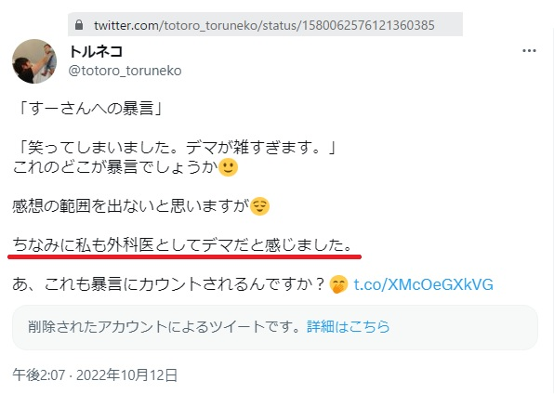Open the t.co/XMcOeGXkVG shortened link
Viewport: 554px width, 394px height.
423,284
